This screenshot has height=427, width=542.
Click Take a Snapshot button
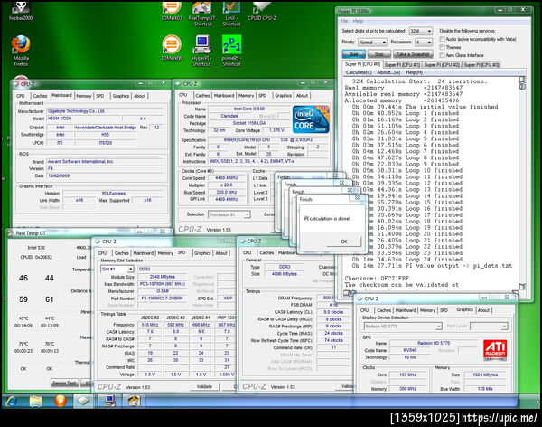click(413, 54)
